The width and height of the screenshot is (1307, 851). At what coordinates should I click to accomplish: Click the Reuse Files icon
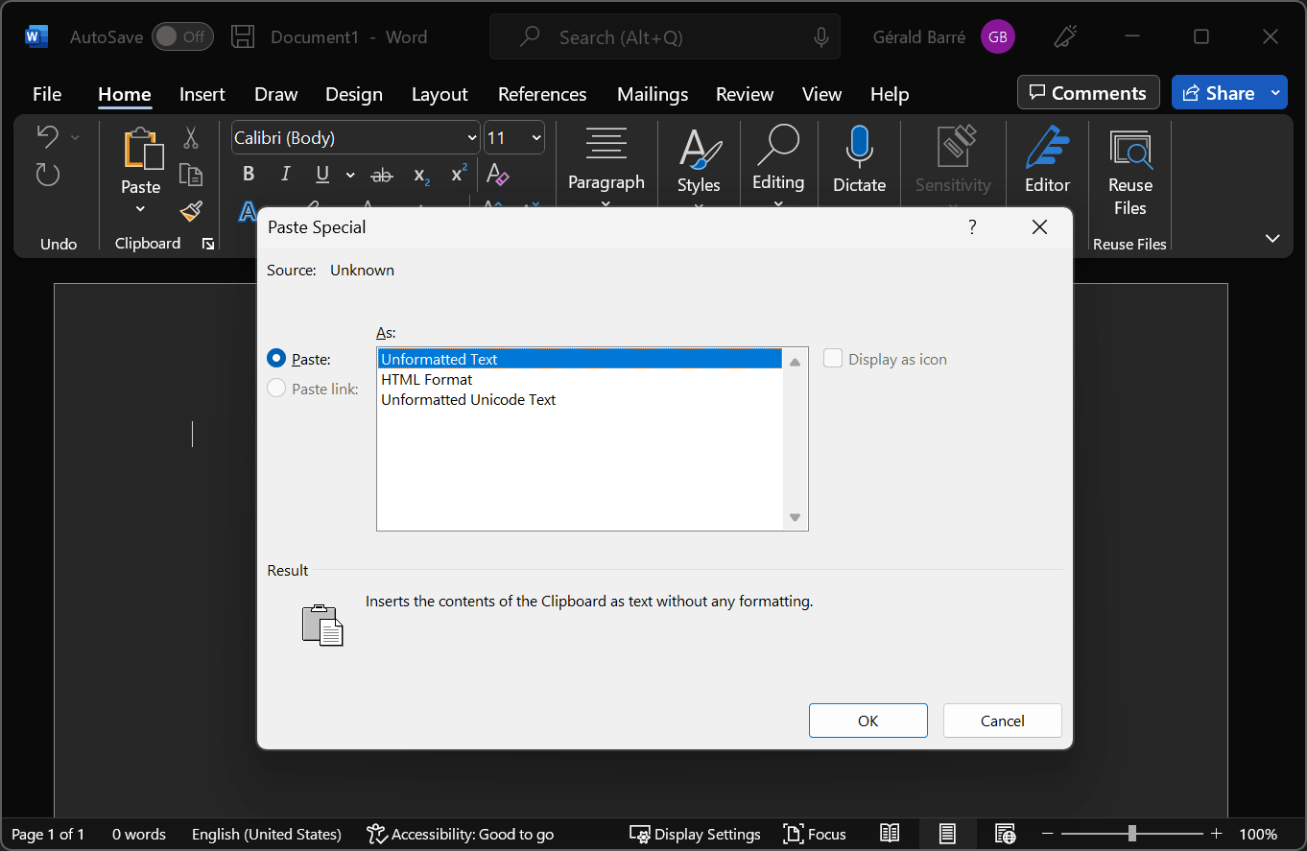click(x=1129, y=150)
